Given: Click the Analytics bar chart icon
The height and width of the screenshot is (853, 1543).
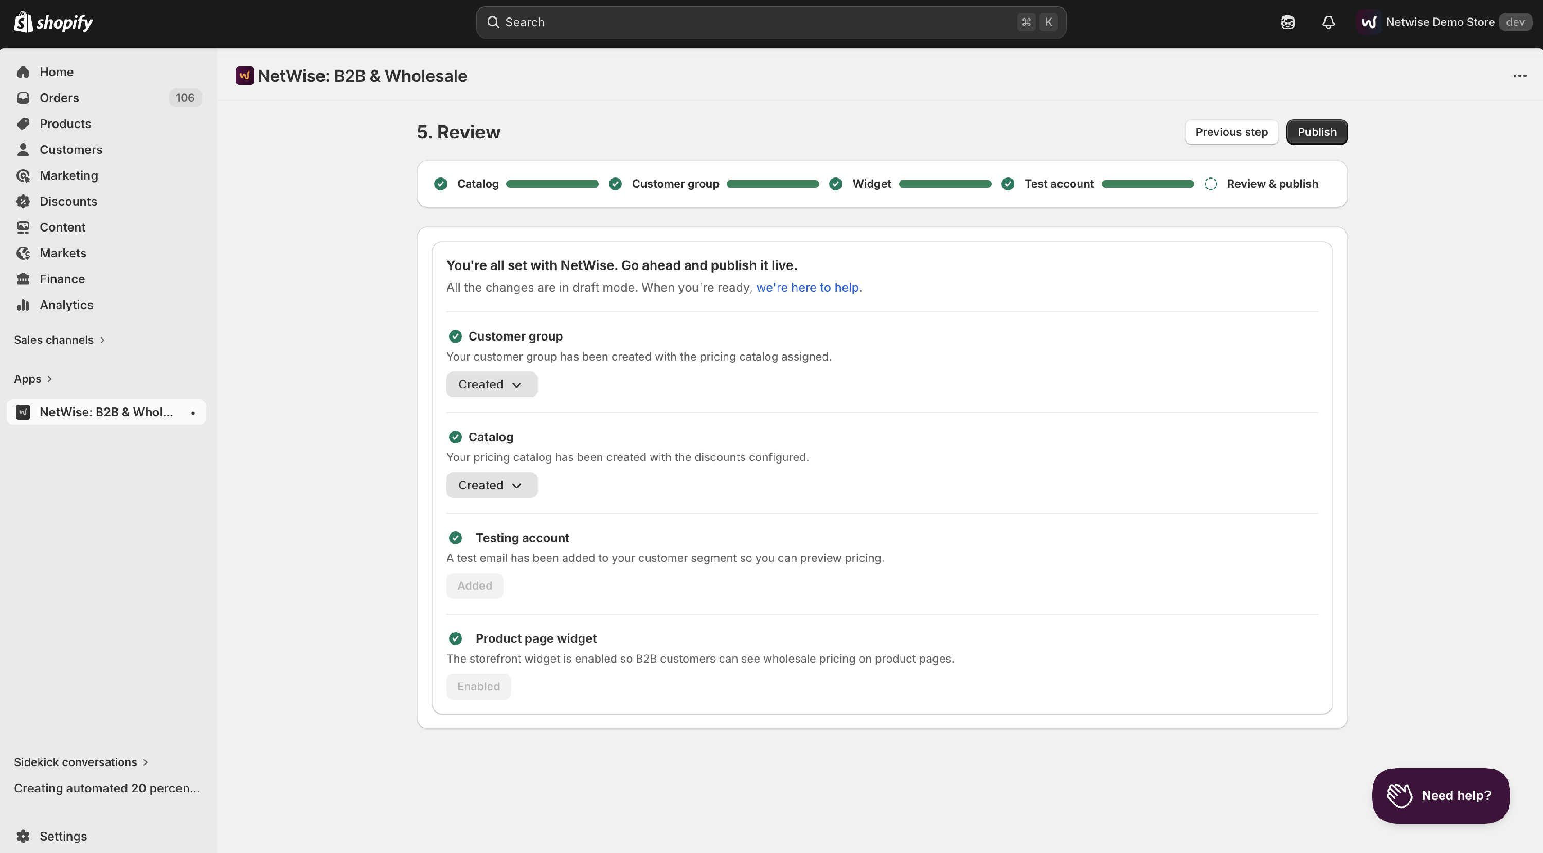Looking at the screenshot, I should (23, 305).
